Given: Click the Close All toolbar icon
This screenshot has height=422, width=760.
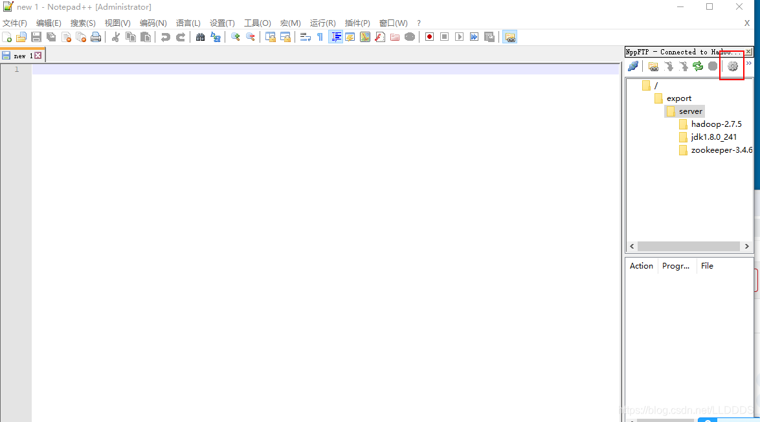Looking at the screenshot, I should (81, 37).
